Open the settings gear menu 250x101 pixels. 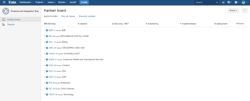point(236,2)
